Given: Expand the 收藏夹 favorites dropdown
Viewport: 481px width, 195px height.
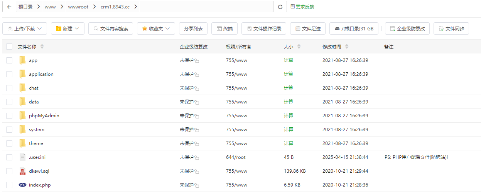Looking at the screenshot, I should coord(156,28).
